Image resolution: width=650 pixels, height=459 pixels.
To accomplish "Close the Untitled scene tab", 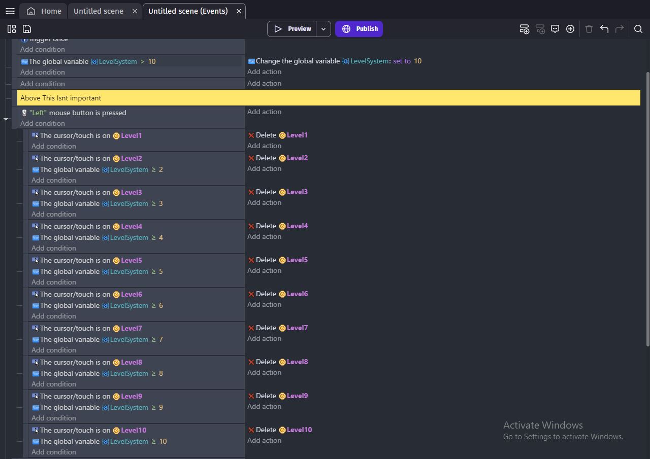I will pyautogui.click(x=135, y=11).
